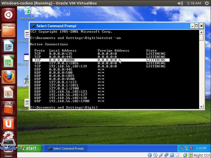Image resolution: width=211 pixels, height=158 pixels.
Task: Launch LibreOffice Writer from the dock
Action: [8, 46]
